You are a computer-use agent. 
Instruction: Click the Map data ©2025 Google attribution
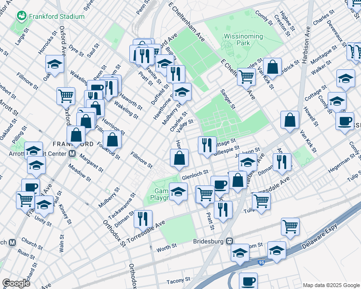pyautogui.click(x=331, y=286)
